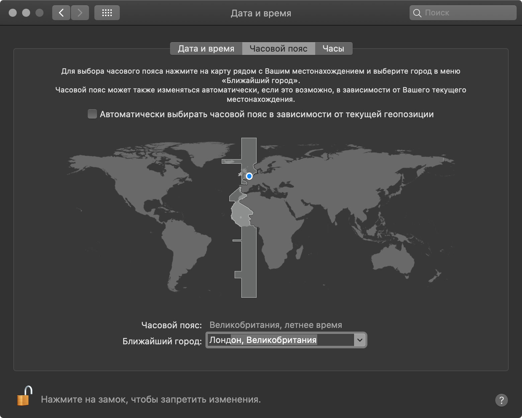Go back using the left arrow button
This screenshot has width=522, height=418.
coord(61,13)
